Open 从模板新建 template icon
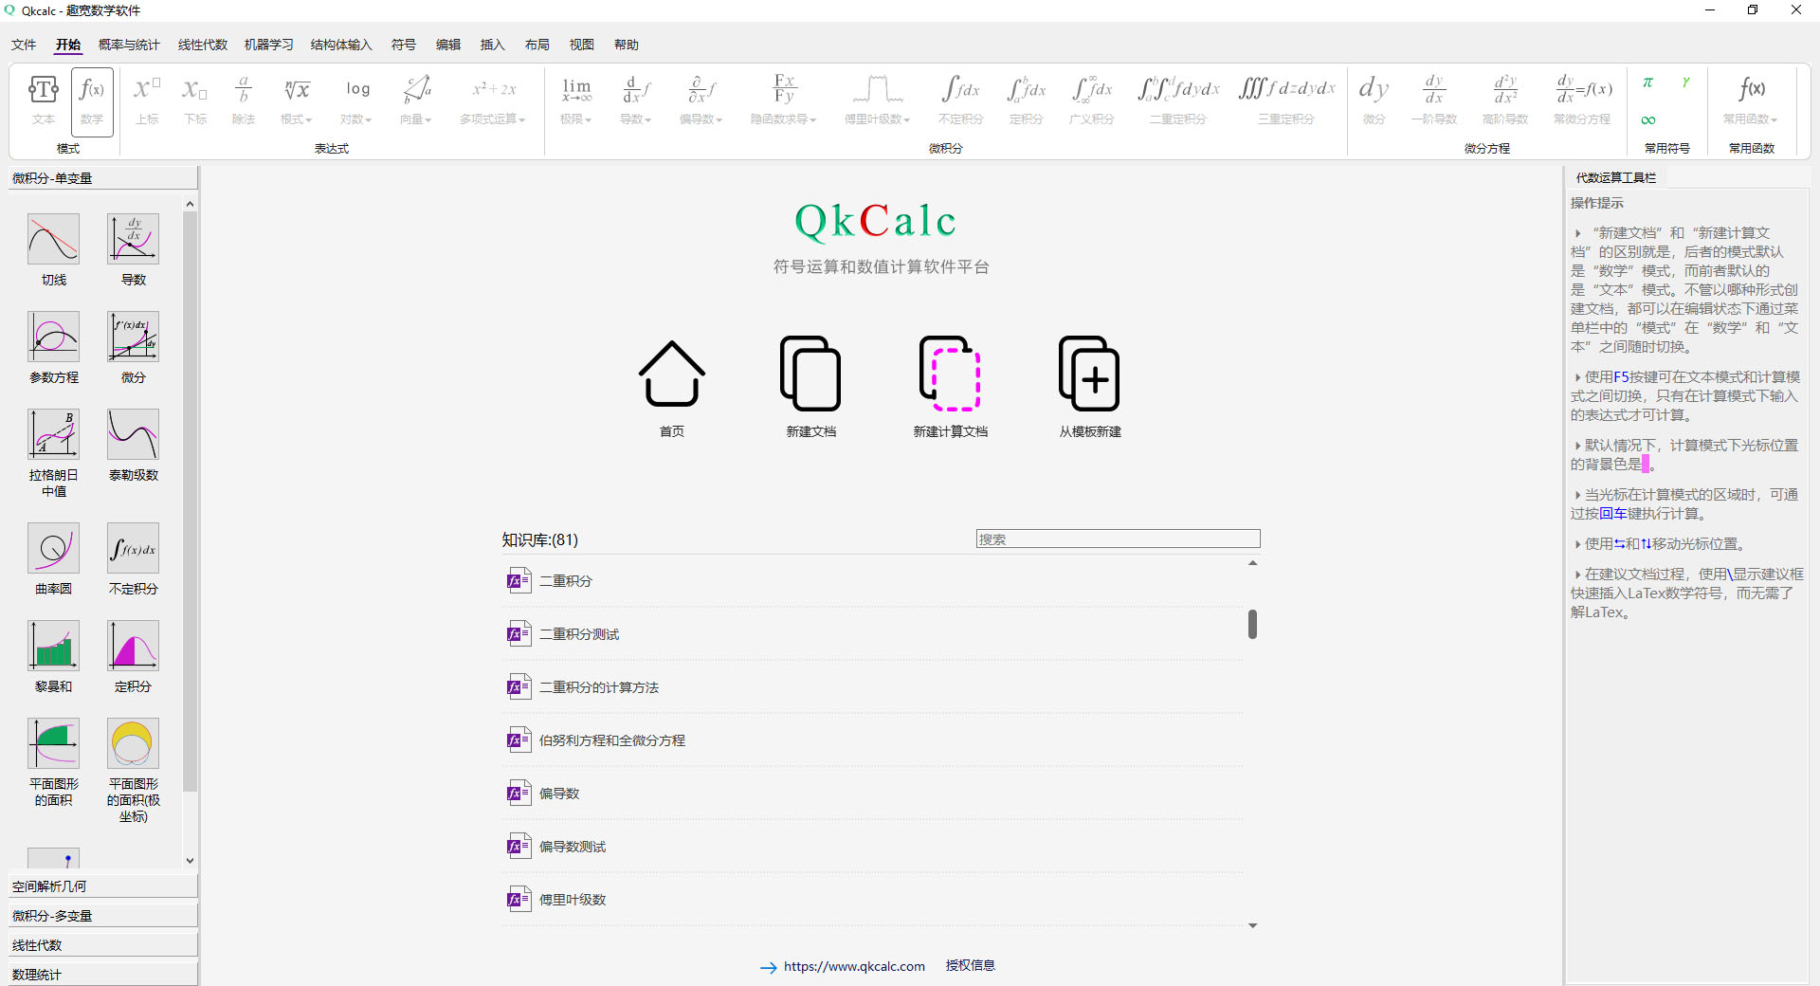The width and height of the screenshot is (1820, 986). 1089,374
